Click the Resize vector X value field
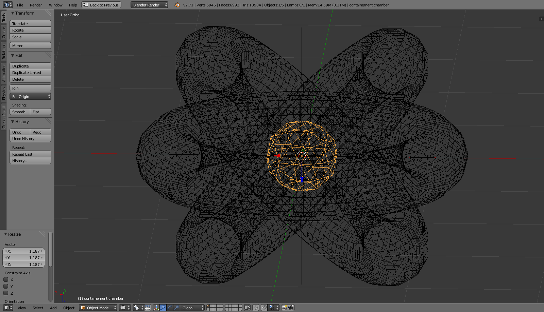544x312 pixels. coord(24,251)
